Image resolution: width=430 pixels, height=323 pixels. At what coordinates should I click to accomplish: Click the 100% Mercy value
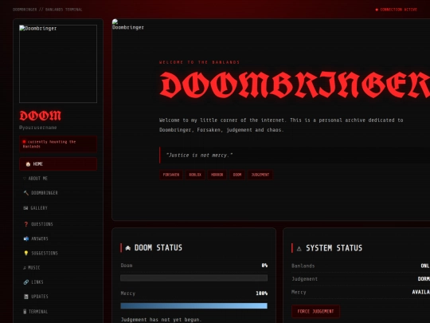[262, 293]
